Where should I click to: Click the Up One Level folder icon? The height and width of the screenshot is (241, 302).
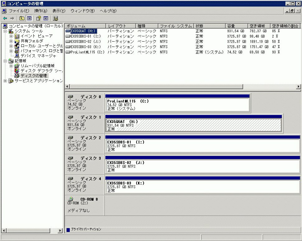click(22, 18)
